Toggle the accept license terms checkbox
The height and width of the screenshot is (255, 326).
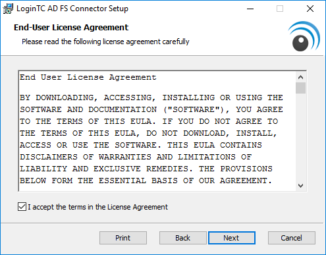coord(22,207)
